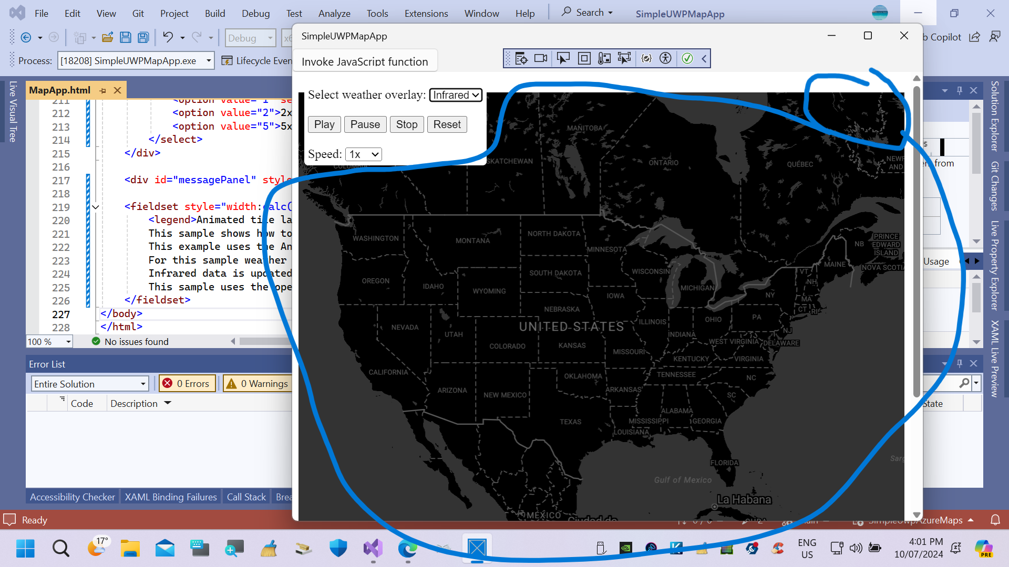Click the Play button
Screen dimensions: 1009x567
[324, 124]
